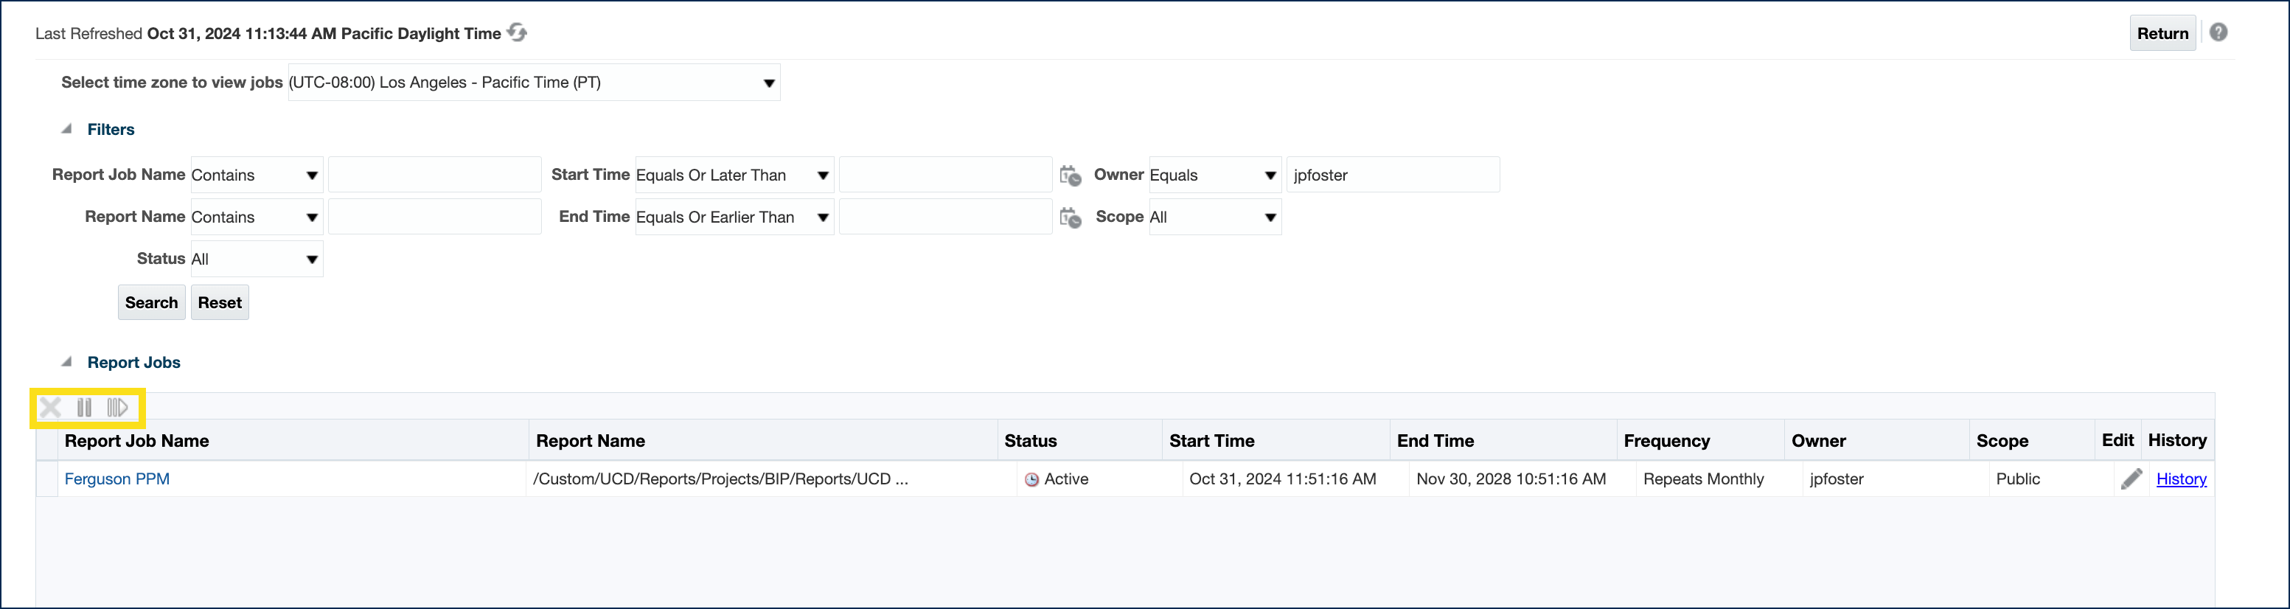Collapse the Filters section
Screen dimensions: 2290x609
(x=66, y=129)
